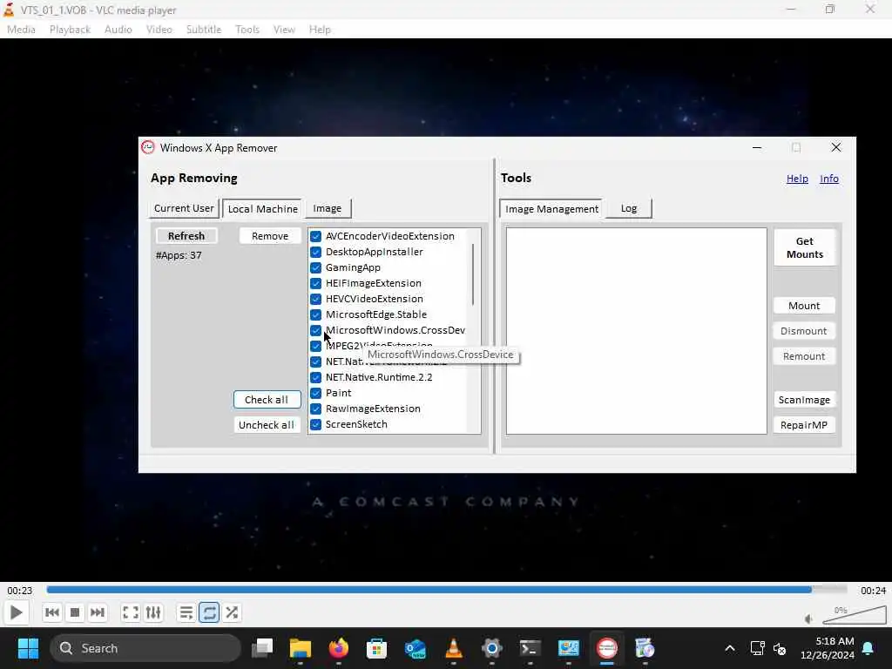The image size is (892, 669).
Task: Click the taskbar Search box
Action: [x=145, y=648]
